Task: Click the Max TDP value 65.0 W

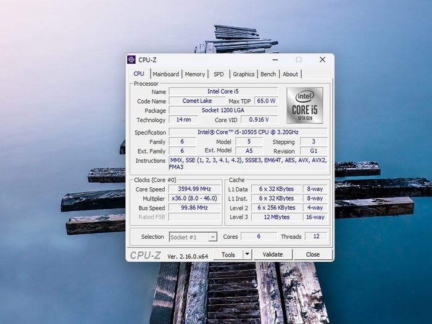Action: [266, 101]
